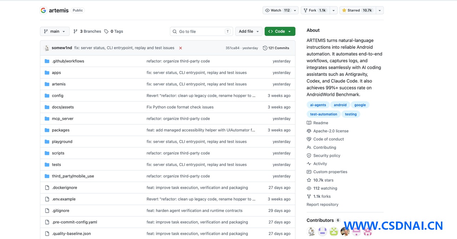The width and height of the screenshot is (457, 239).
Task: Click the shield icon beside Security policy
Action: (309, 156)
